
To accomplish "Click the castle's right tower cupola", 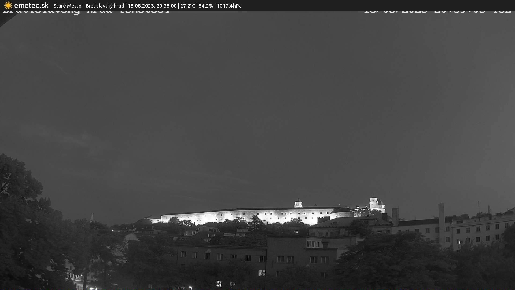I will (x=373, y=200).
